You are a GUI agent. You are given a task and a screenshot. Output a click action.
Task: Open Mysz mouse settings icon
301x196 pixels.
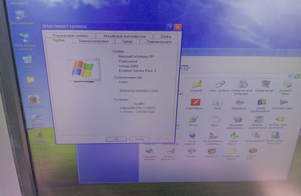coord(215,121)
